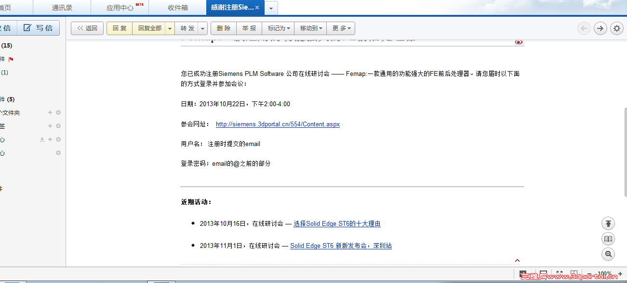This screenshot has width=627, height=283.
Task: Click 删除 delete button
Action: (x=224, y=28)
